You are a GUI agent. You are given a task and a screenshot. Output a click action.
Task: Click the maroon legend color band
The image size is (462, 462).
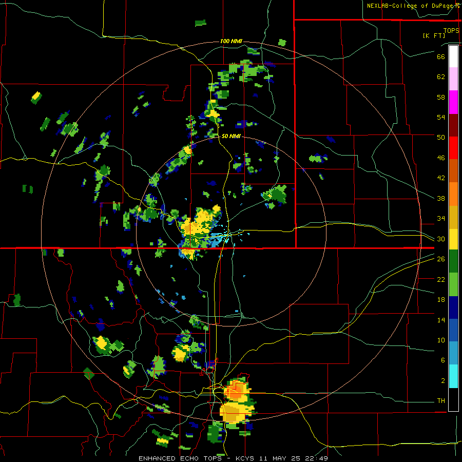pyautogui.click(x=453, y=125)
